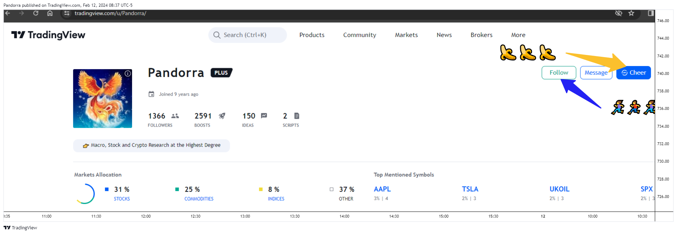Viewport: 677px width, 234px height.
Task: Bookmark this page with star icon
Action: (x=631, y=13)
